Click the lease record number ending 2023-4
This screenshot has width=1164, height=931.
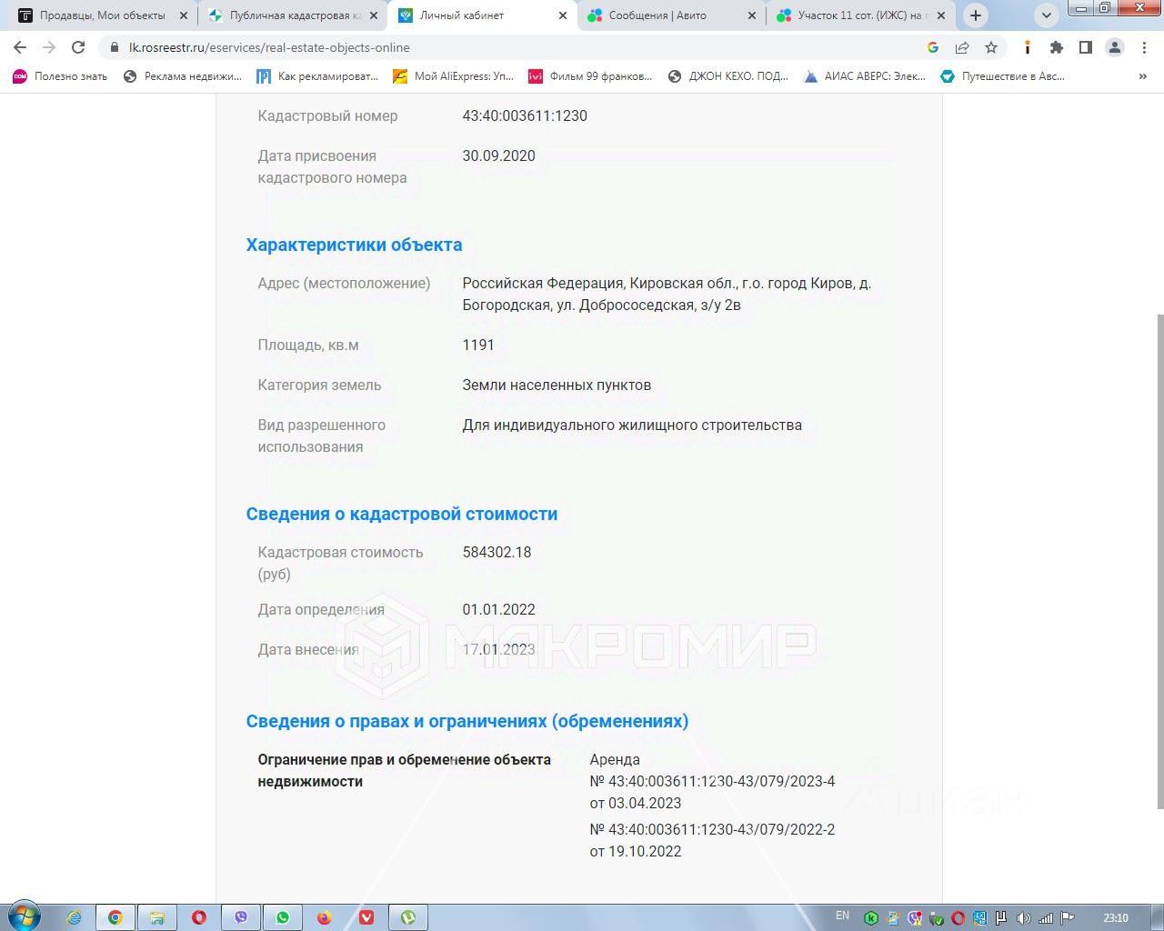(x=712, y=781)
